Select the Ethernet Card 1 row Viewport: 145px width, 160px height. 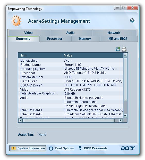71,110
